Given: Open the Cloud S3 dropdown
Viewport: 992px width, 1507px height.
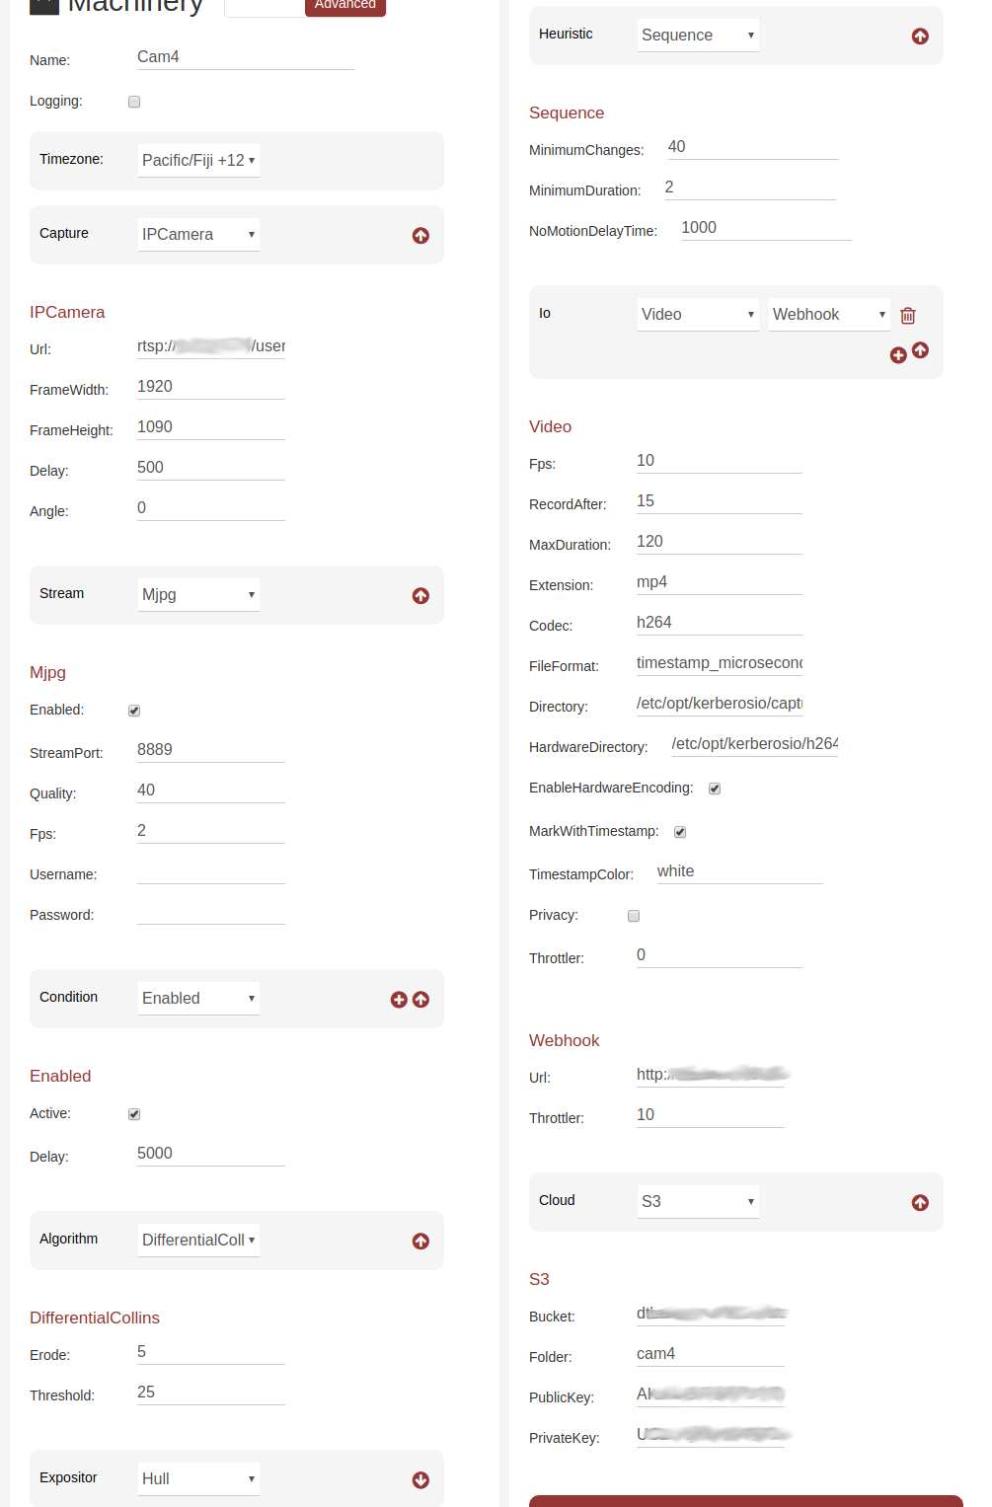Looking at the screenshot, I should tap(698, 1201).
